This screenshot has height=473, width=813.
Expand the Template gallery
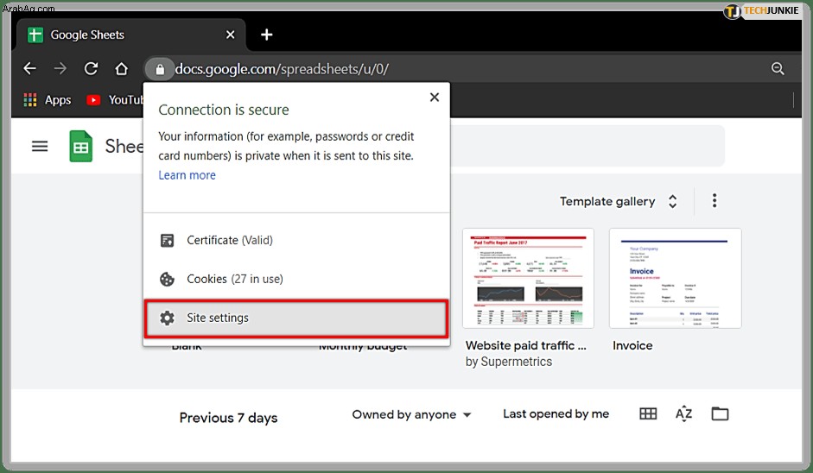tap(619, 201)
